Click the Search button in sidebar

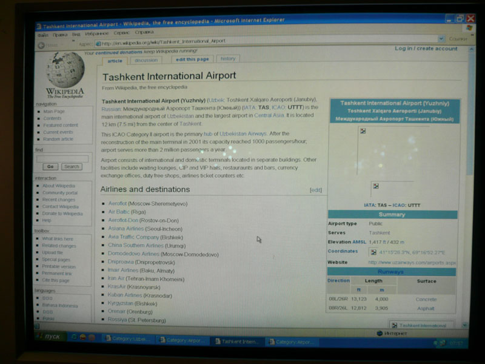72,166
